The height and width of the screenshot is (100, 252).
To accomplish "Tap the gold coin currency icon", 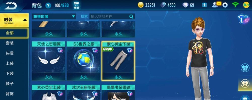I will click(x=141, y=5).
